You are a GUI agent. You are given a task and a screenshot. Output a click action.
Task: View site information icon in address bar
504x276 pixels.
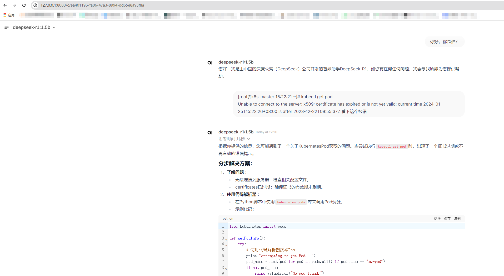tap(35, 5)
